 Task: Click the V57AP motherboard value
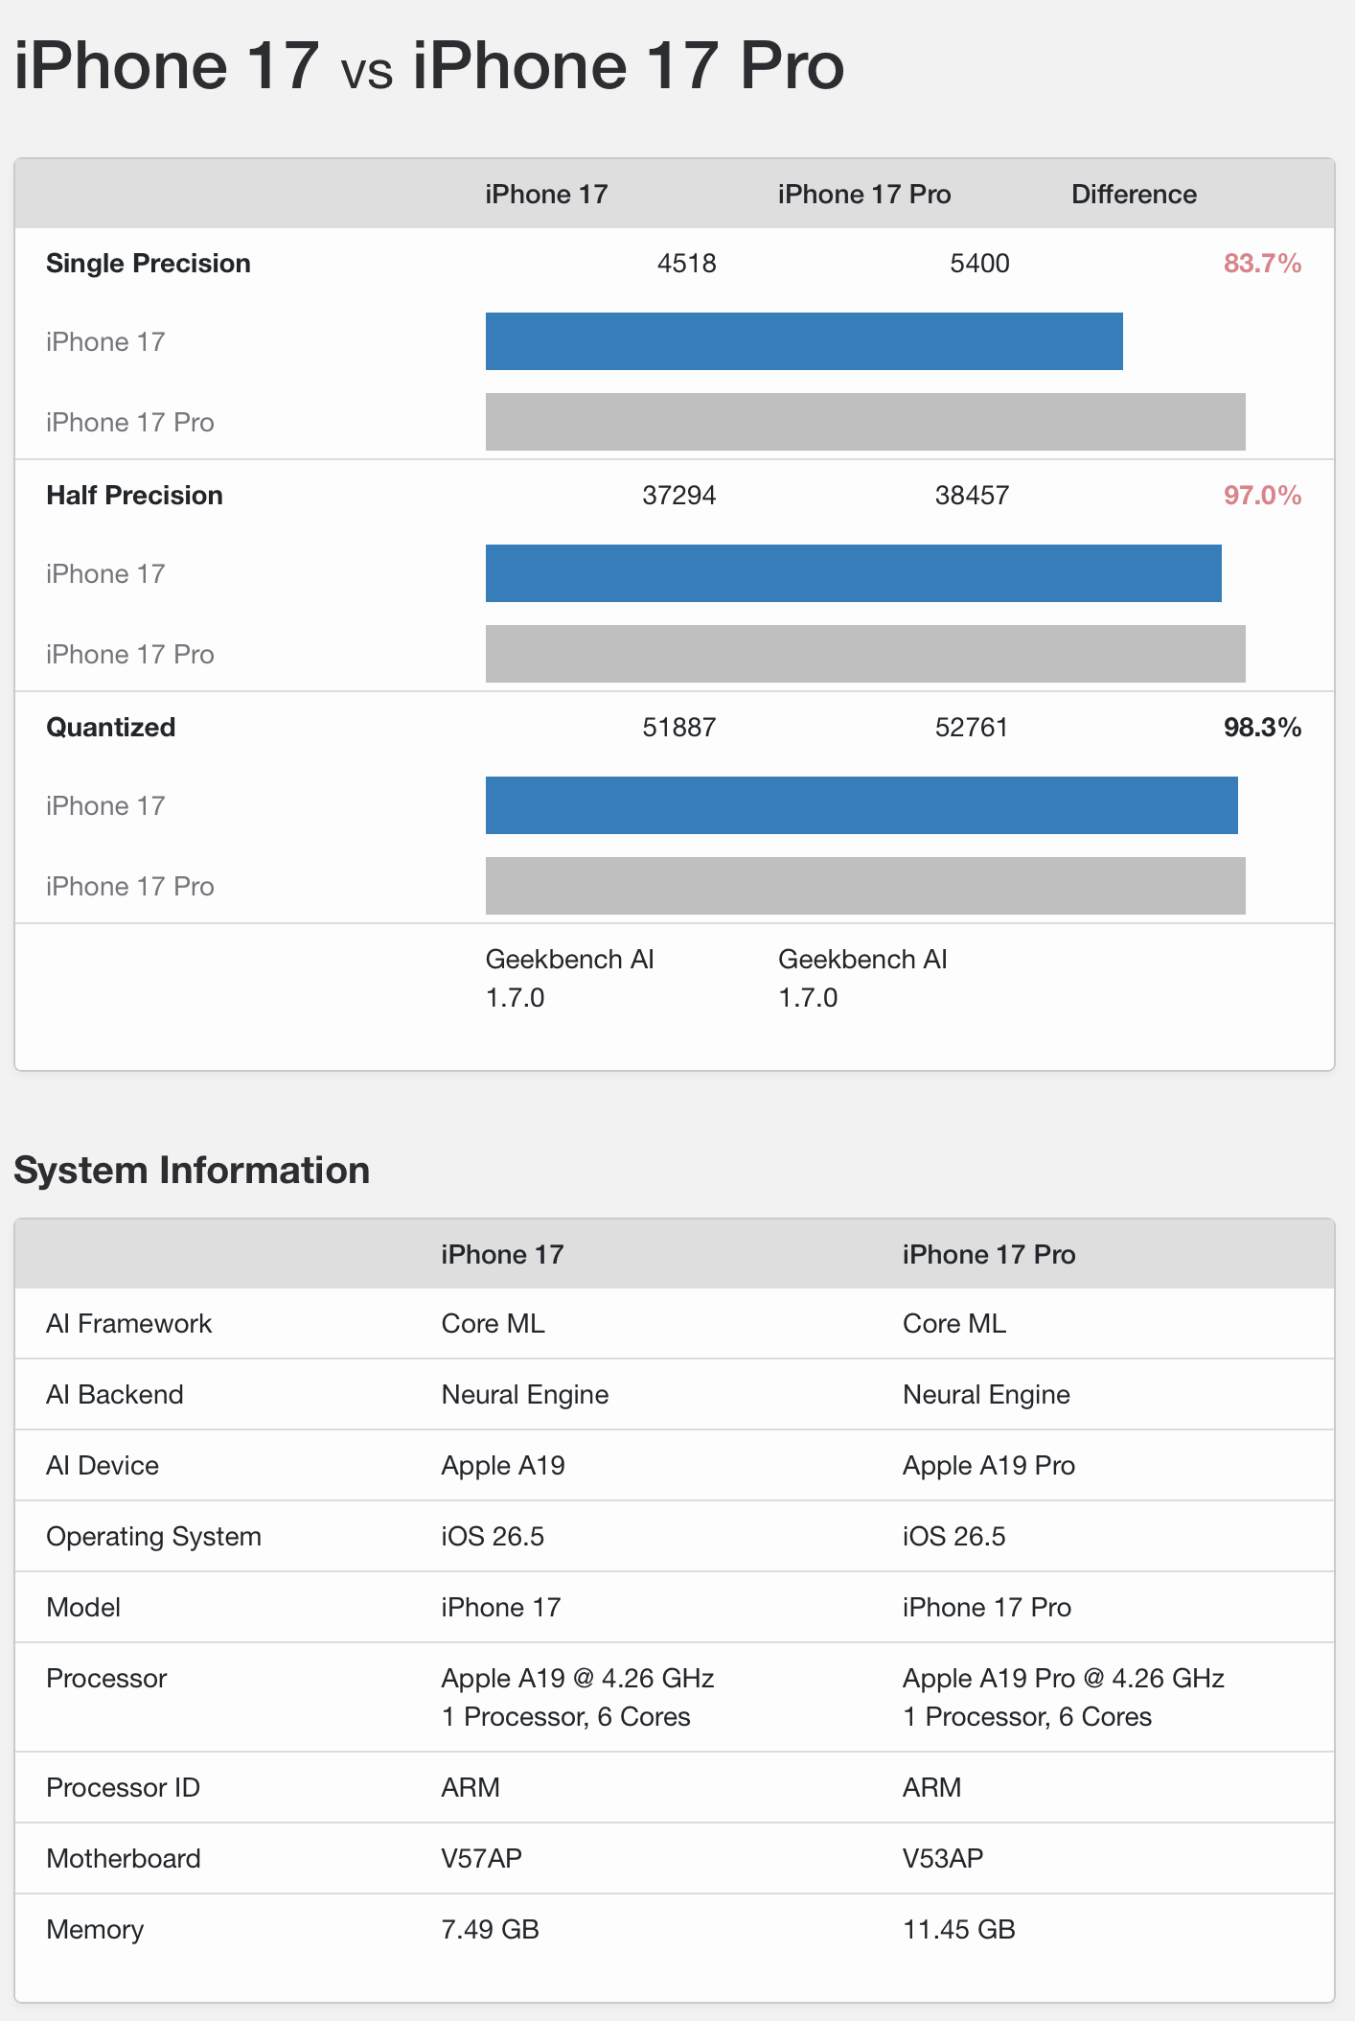tap(482, 1859)
